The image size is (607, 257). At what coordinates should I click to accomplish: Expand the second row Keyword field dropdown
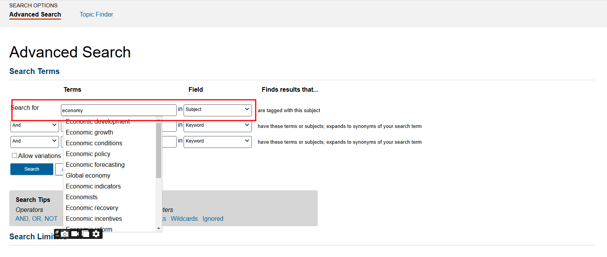tap(218, 126)
